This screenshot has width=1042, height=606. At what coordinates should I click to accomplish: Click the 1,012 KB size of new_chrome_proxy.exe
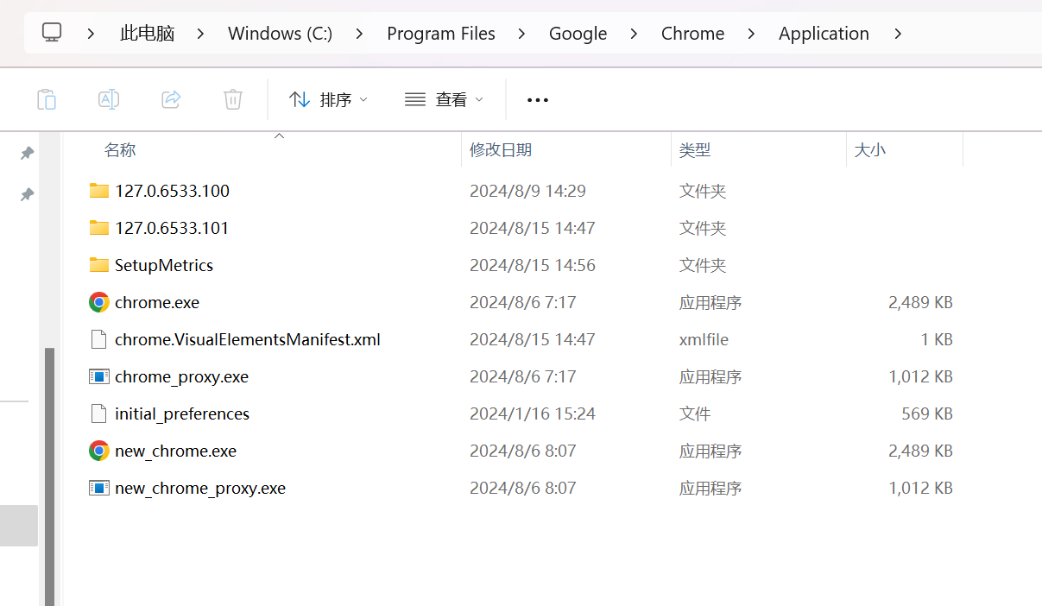(x=920, y=488)
